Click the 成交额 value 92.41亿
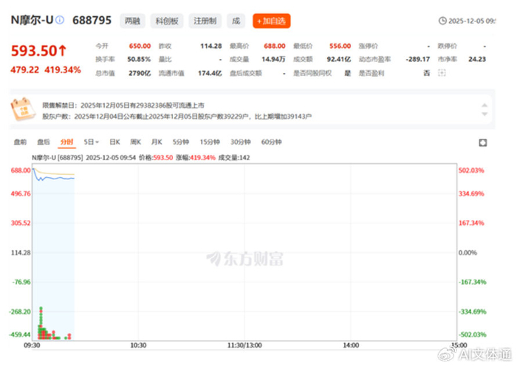Viewport: 517px width, 366px height. [338, 59]
